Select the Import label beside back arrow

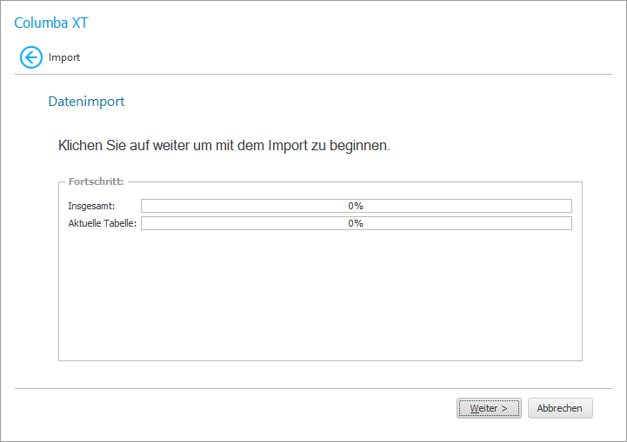pos(64,58)
